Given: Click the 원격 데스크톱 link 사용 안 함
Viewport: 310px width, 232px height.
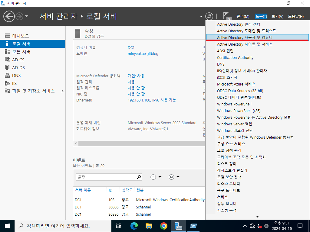Looking at the screenshot, I should coord(136,88).
